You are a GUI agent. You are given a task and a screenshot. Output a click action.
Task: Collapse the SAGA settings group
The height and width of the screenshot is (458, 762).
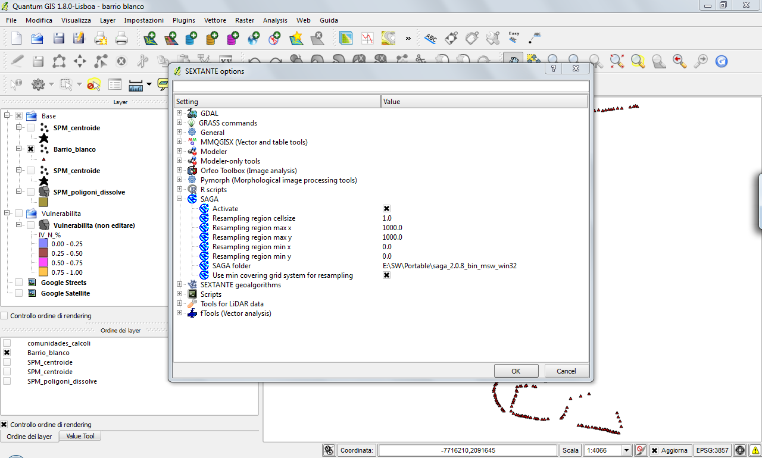coord(179,199)
